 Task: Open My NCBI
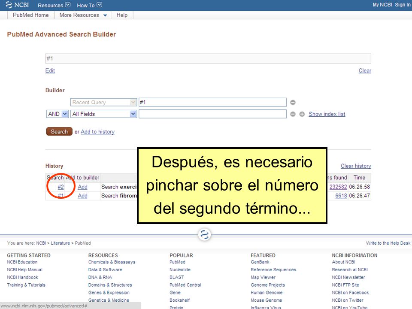point(382,5)
